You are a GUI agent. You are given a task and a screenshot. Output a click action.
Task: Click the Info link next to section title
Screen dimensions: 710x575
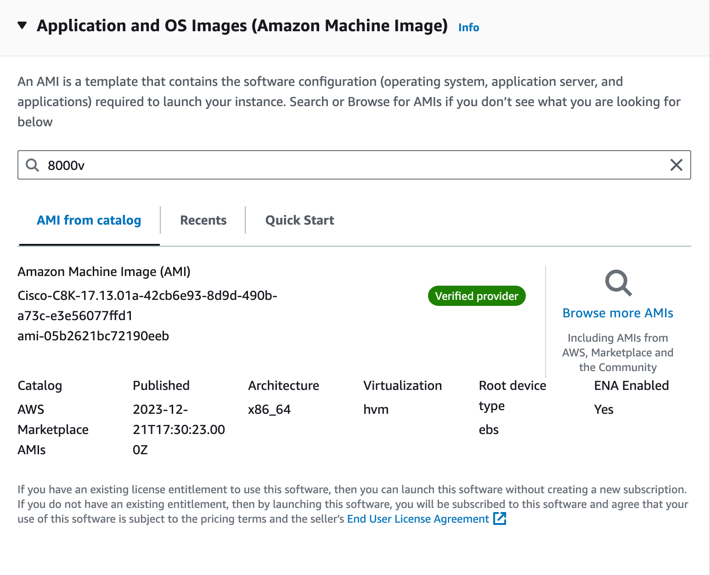tap(468, 27)
